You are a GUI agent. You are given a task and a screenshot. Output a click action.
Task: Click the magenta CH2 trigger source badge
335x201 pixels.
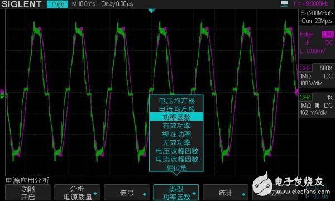tap(328, 34)
